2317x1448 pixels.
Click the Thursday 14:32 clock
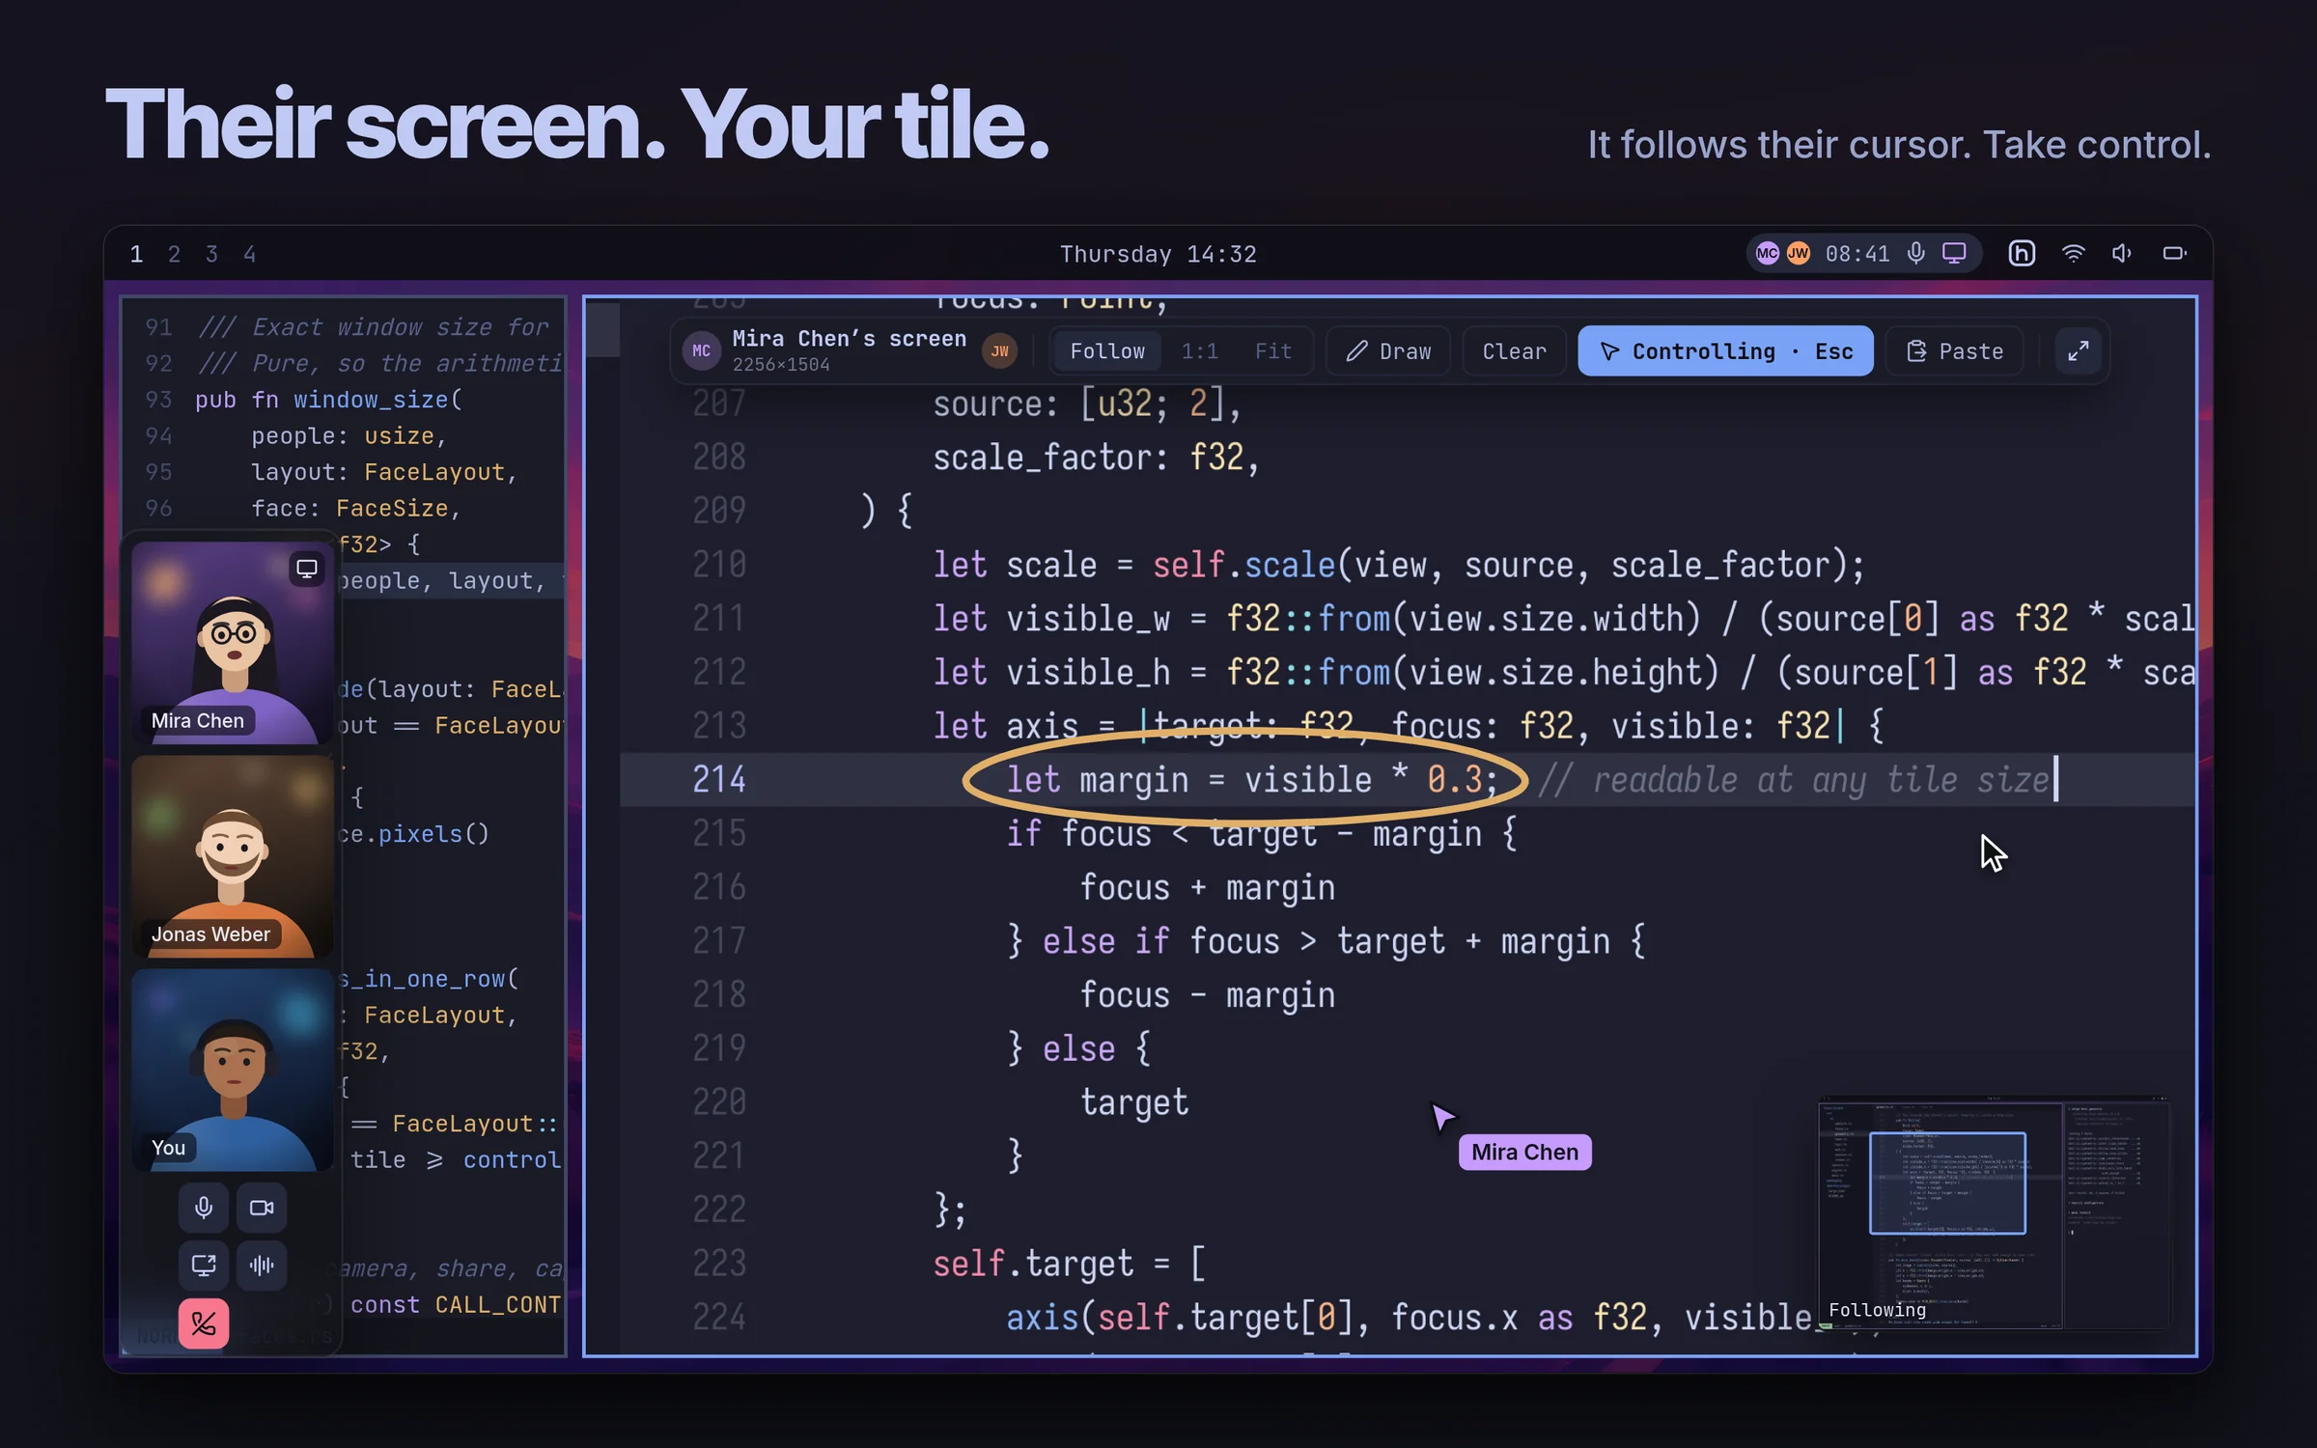tap(1158, 254)
